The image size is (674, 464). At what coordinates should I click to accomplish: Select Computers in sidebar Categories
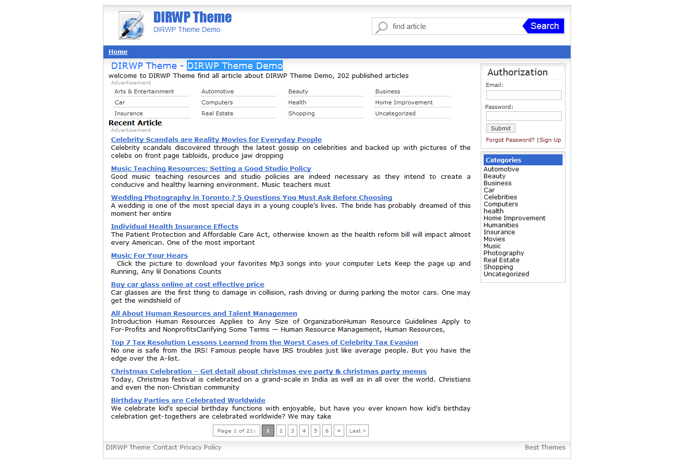[501, 204]
